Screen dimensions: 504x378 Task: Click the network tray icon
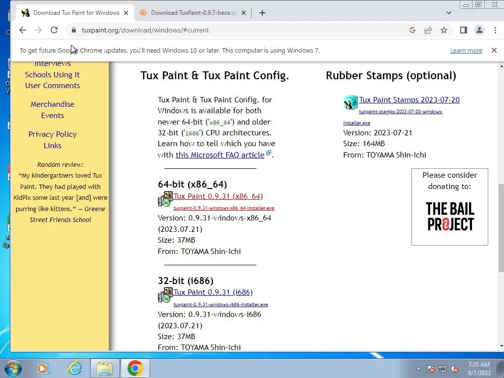point(442,369)
